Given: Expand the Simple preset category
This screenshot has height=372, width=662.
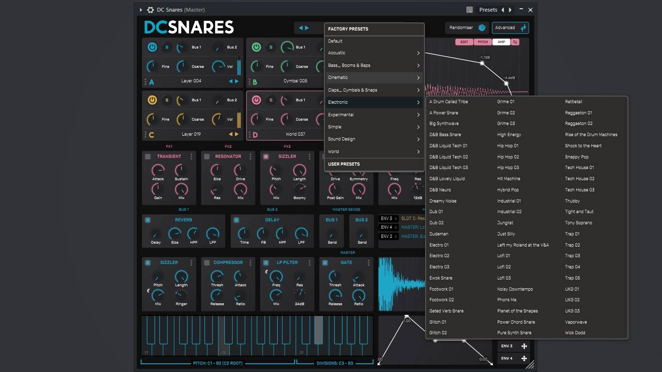Looking at the screenshot, I should click(x=374, y=127).
